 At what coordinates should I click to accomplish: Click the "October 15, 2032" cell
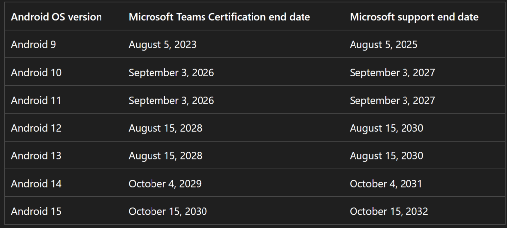pos(389,211)
